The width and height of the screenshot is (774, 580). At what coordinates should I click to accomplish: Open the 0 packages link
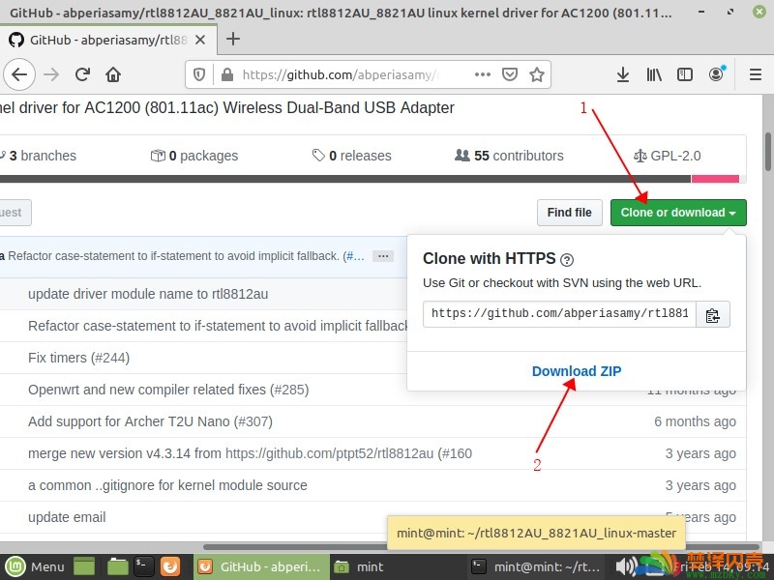point(194,156)
